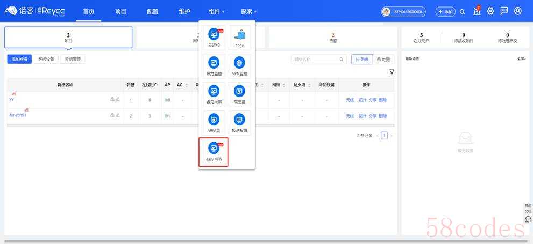The width and height of the screenshot is (533, 244).
Task: Switch to 地图 map view
Action: pyautogui.click(x=383, y=60)
